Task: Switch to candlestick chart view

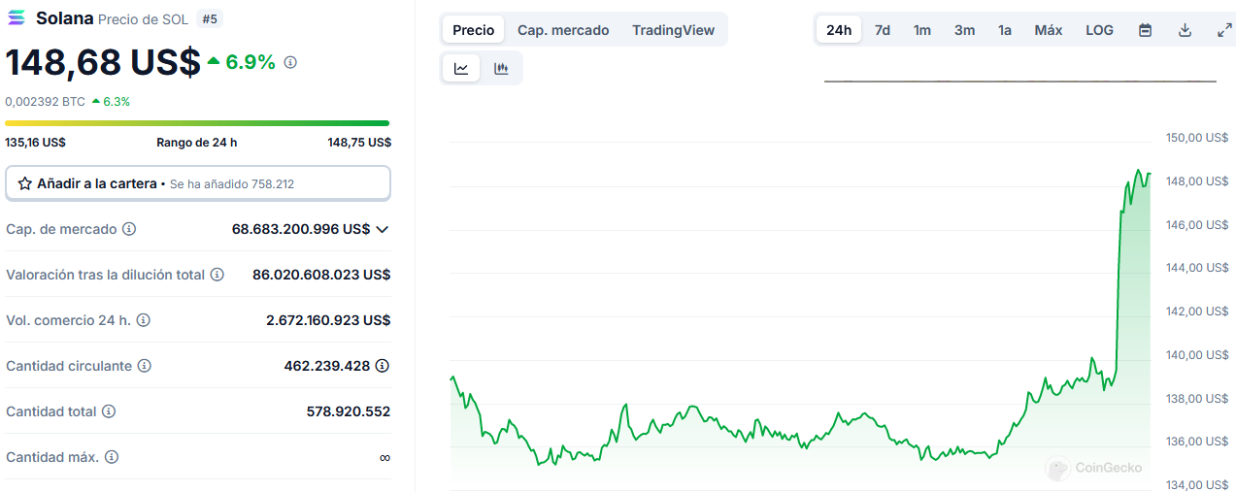Action: (501, 68)
